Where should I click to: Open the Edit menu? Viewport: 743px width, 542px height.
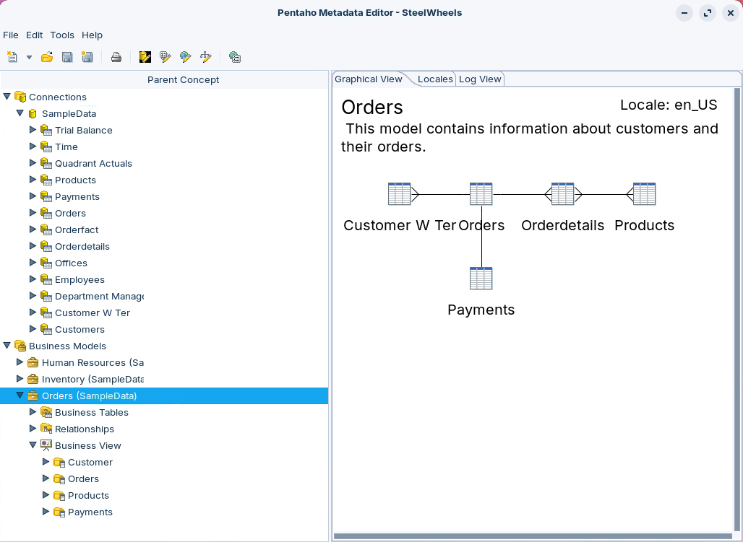tap(34, 35)
